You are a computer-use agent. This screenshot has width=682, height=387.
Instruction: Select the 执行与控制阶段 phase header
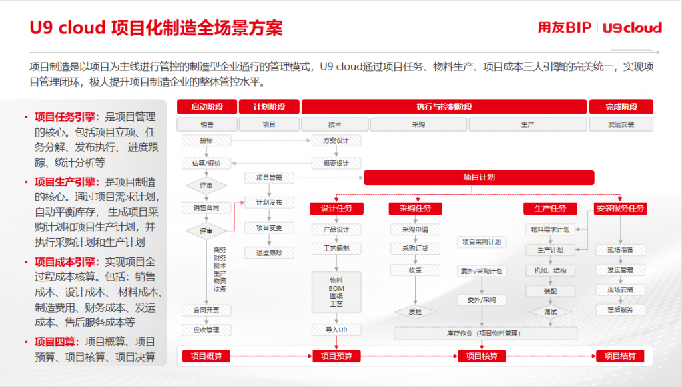(444, 107)
